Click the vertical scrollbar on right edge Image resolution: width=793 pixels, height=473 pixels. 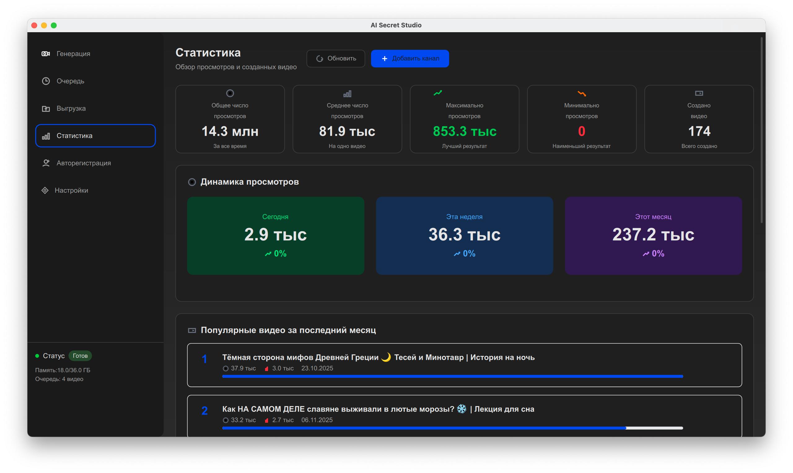point(761,131)
